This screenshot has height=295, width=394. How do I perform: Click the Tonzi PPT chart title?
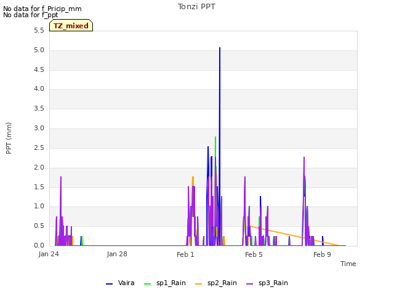point(196,7)
